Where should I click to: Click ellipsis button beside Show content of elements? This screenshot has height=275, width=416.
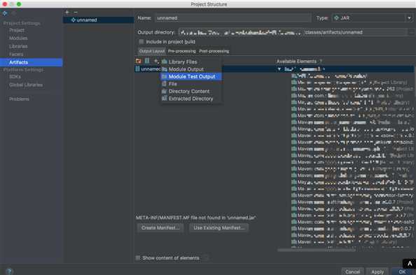tap(206, 258)
